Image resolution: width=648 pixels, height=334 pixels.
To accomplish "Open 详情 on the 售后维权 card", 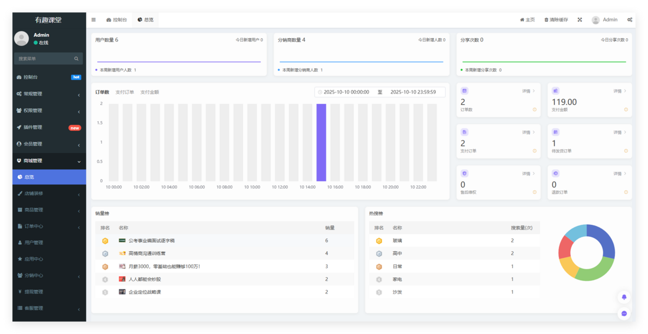I will [x=529, y=173].
